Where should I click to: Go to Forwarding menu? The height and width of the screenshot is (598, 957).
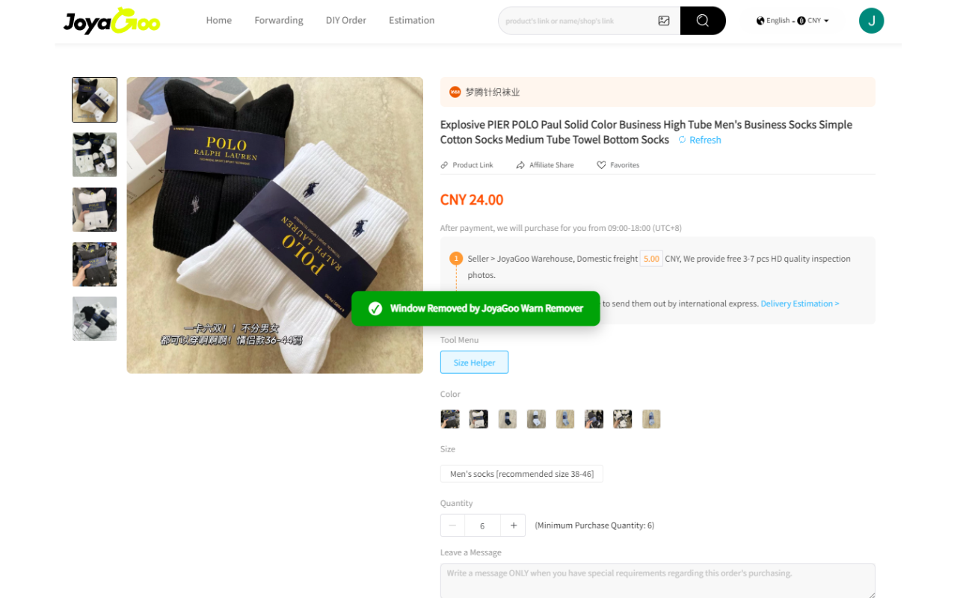(x=279, y=20)
